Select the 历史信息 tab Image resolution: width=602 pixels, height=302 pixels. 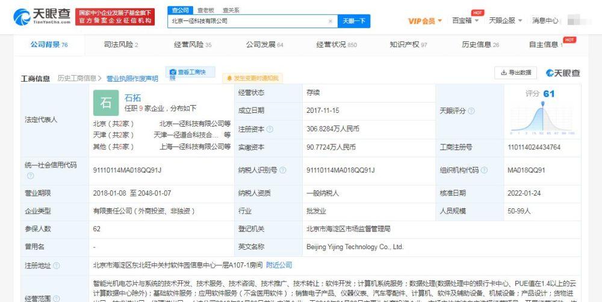480,45
